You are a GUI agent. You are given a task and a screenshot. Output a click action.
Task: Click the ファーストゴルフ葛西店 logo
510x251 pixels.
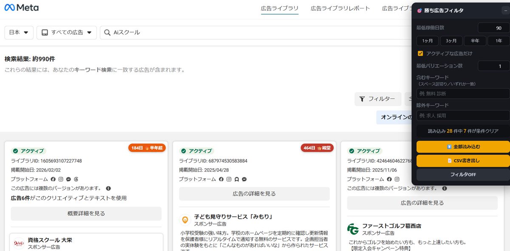tap(353, 229)
